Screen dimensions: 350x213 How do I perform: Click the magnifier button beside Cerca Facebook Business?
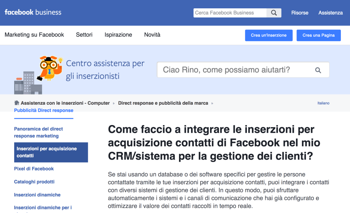point(274,13)
